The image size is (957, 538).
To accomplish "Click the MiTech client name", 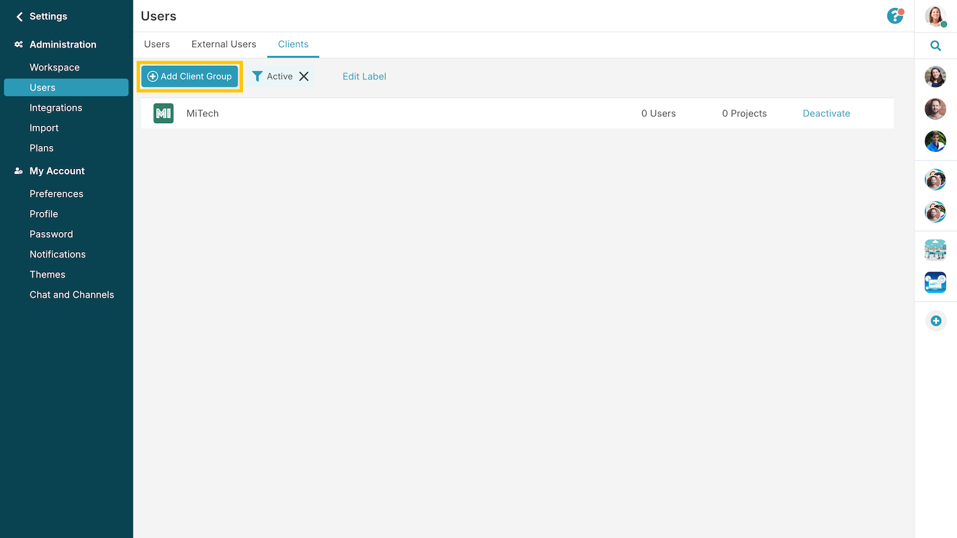I will [x=203, y=114].
